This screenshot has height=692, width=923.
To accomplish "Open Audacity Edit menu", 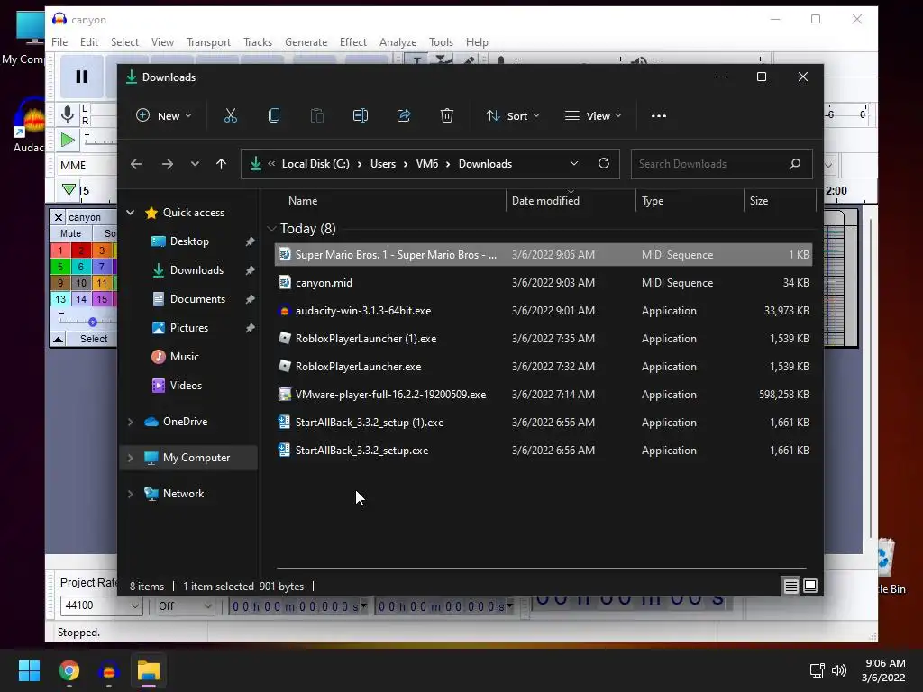I will click(89, 42).
